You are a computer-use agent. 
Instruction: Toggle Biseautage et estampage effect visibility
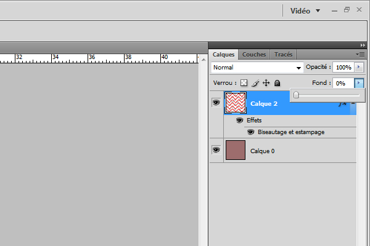[x=250, y=132]
